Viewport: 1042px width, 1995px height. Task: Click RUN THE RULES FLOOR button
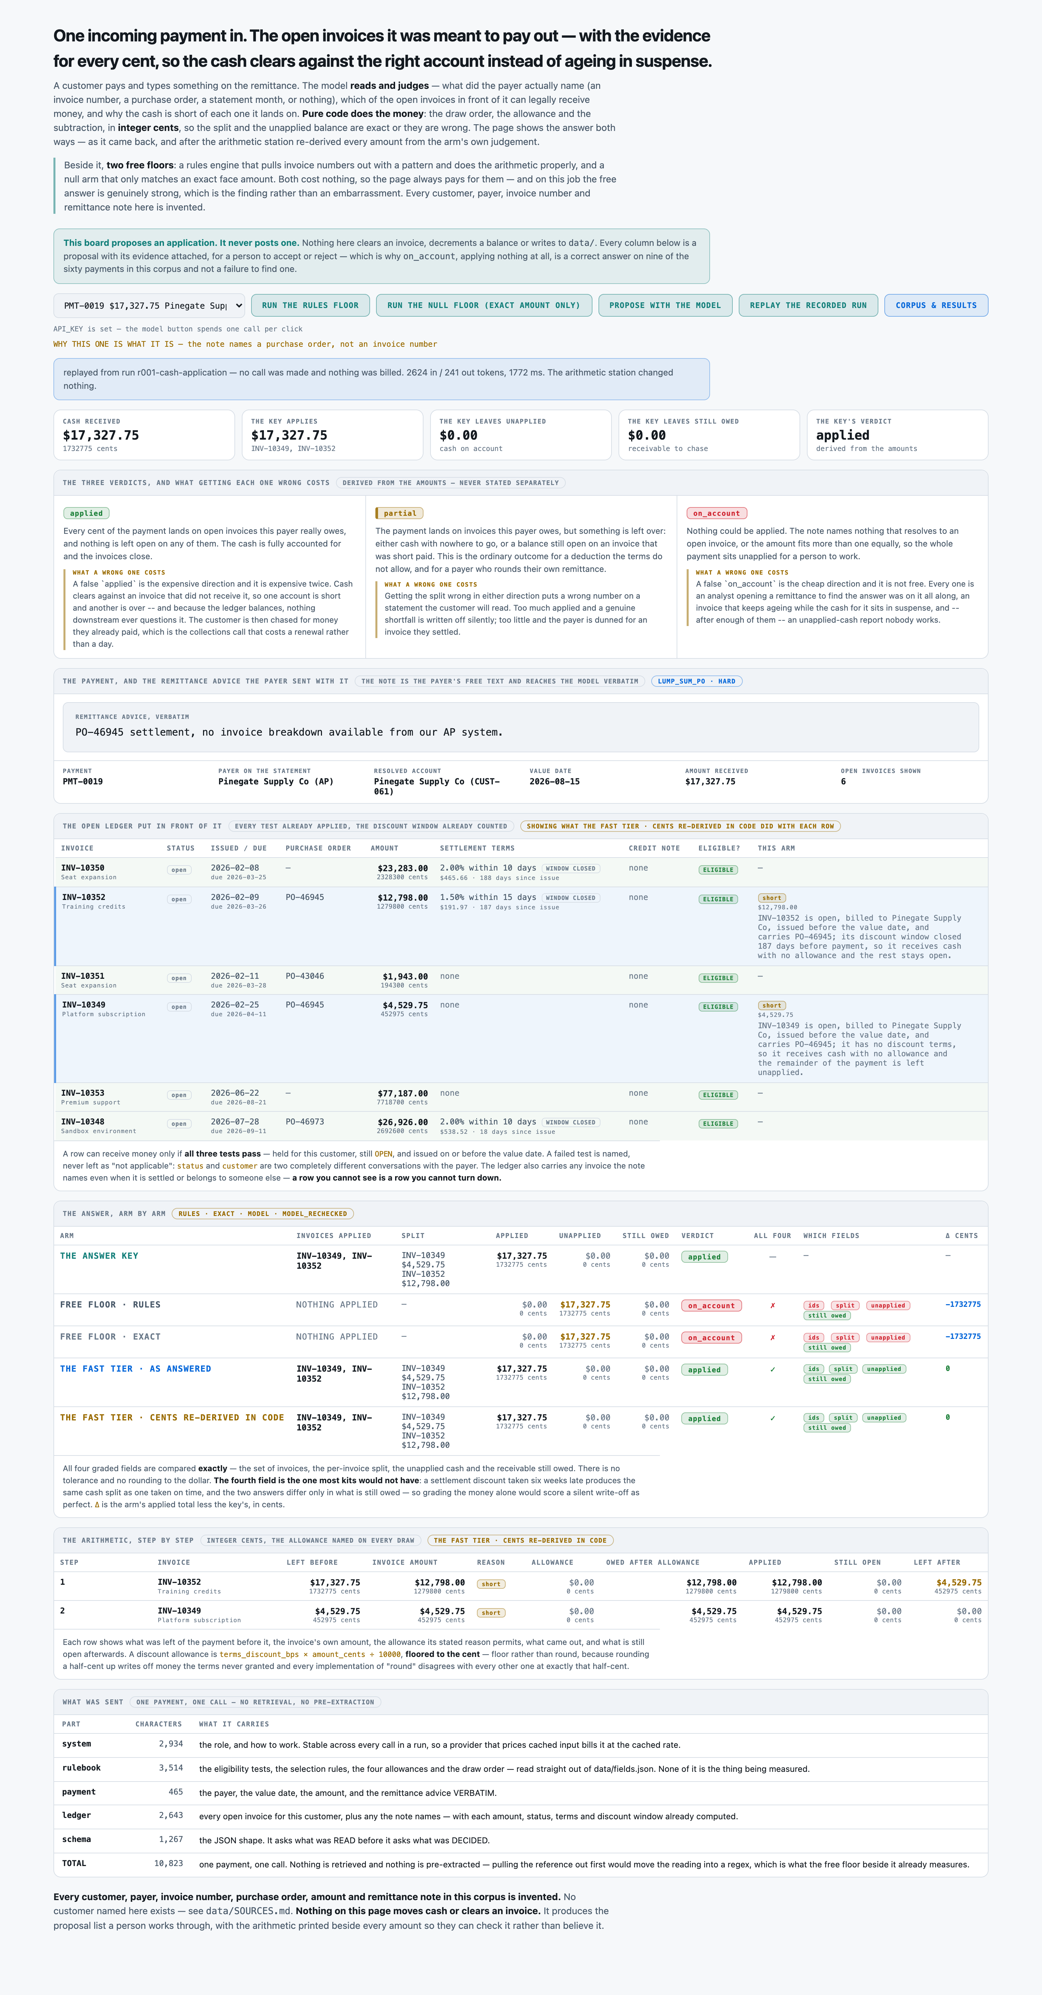[310, 305]
